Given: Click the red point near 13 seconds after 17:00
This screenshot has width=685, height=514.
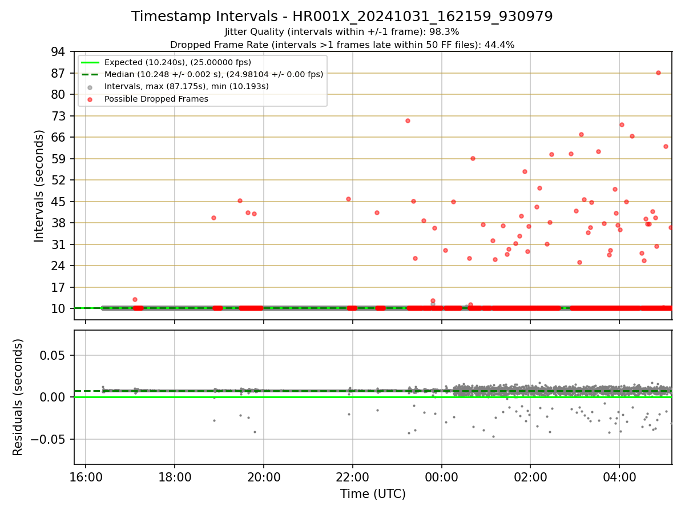Looking at the screenshot, I should click(135, 299).
